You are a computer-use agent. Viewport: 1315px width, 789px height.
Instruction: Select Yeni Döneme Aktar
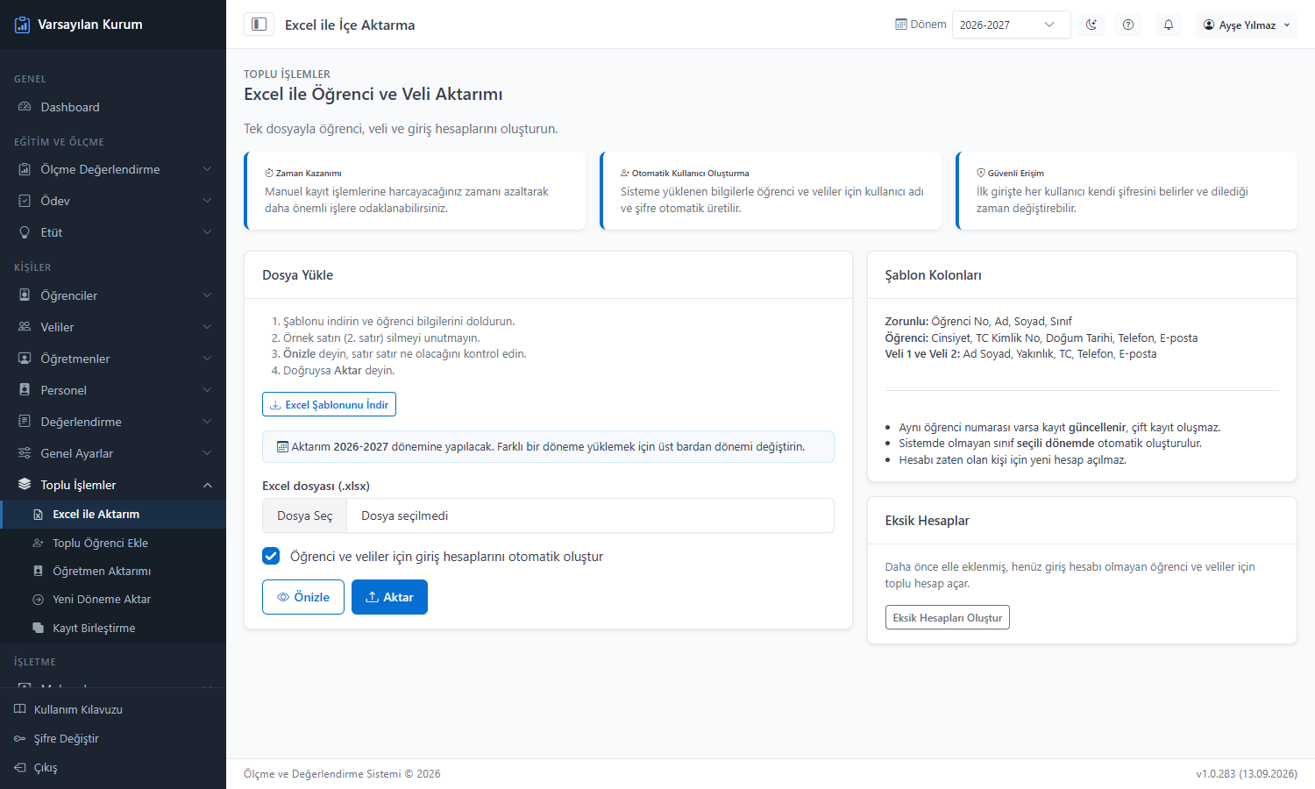coord(113,600)
